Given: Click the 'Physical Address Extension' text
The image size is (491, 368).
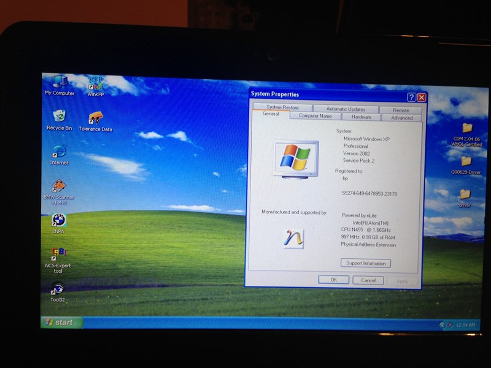Looking at the screenshot, I should click(368, 245).
